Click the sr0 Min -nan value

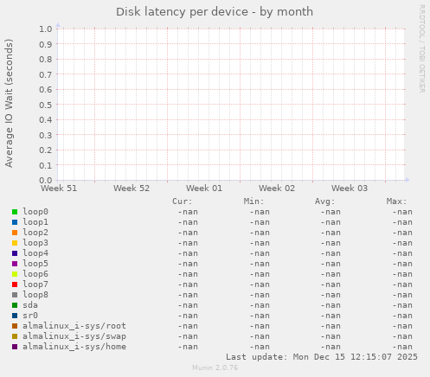(x=260, y=316)
